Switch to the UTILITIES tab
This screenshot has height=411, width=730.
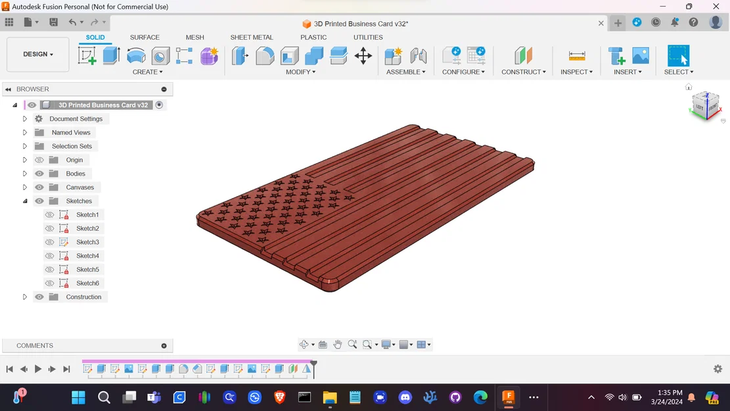(x=368, y=37)
